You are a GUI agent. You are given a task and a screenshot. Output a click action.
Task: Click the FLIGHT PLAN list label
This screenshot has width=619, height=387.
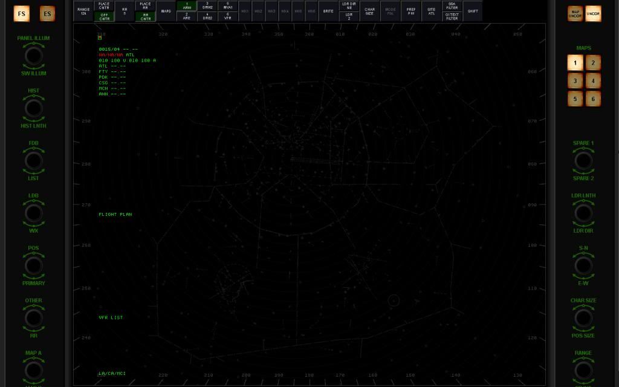[x=115, y=215]
